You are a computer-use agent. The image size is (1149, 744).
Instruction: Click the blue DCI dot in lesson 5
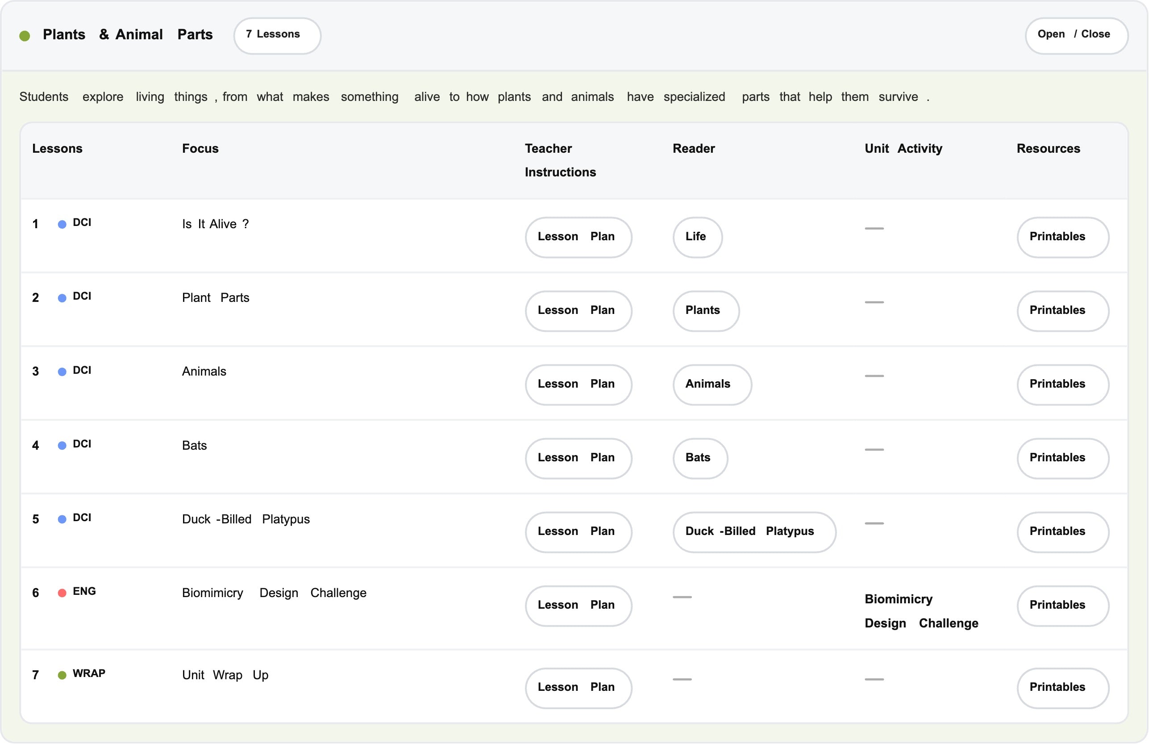(x=62, y=519)
